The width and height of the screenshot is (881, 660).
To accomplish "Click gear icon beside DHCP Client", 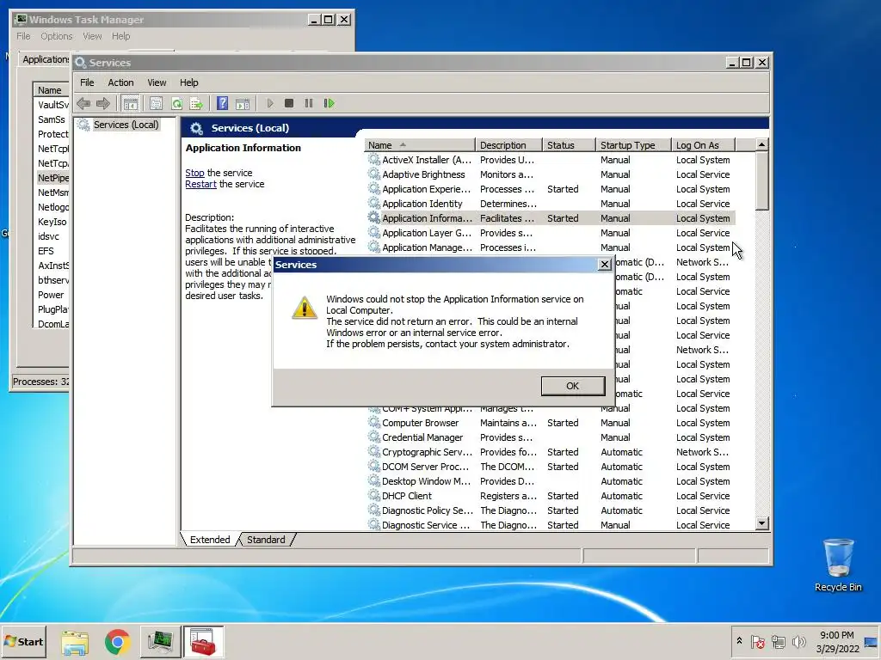I will pos(373,496).
